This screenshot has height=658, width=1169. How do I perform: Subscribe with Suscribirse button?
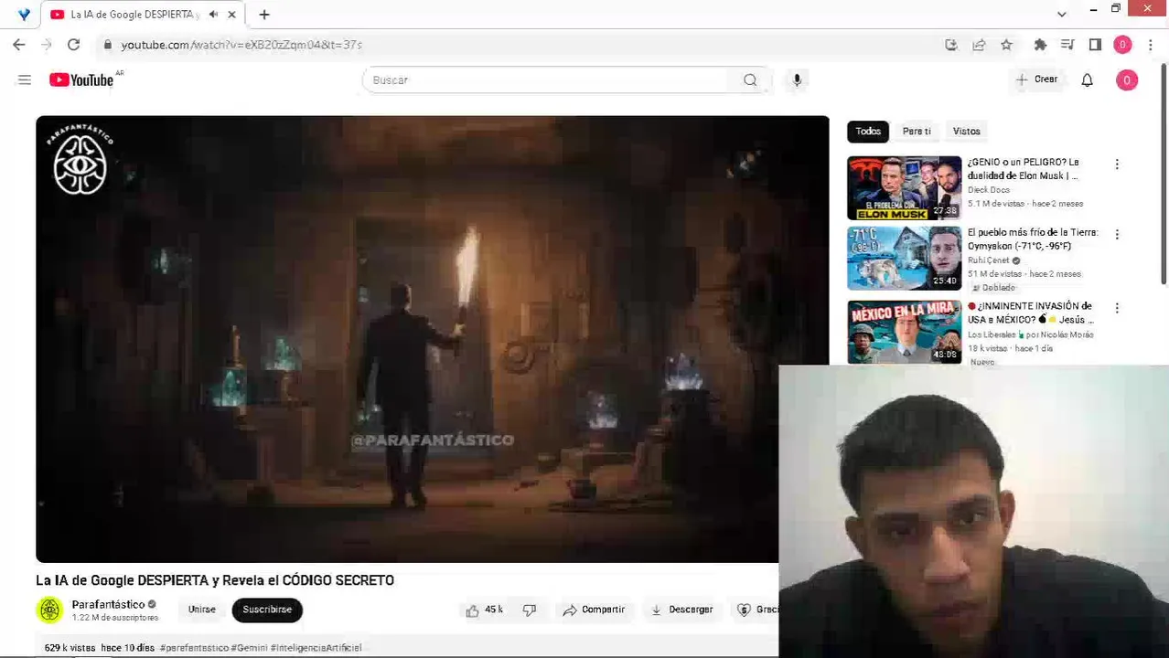267,610
